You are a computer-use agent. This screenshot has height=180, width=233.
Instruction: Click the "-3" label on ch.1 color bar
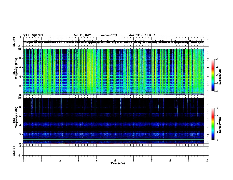click(217, 59)
